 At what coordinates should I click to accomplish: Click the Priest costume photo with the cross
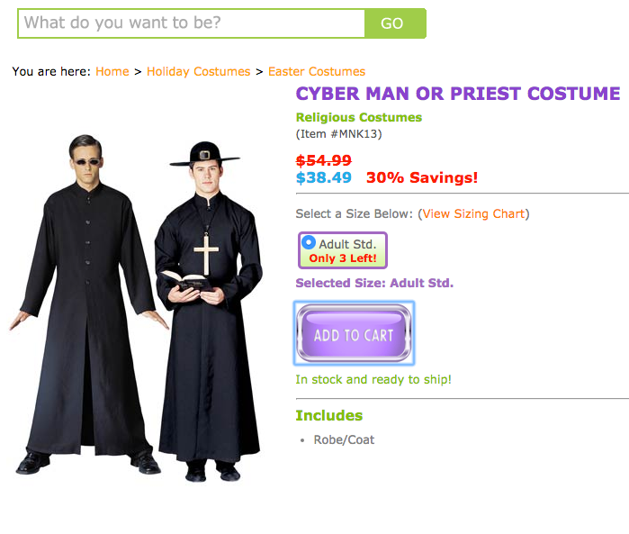209,312
